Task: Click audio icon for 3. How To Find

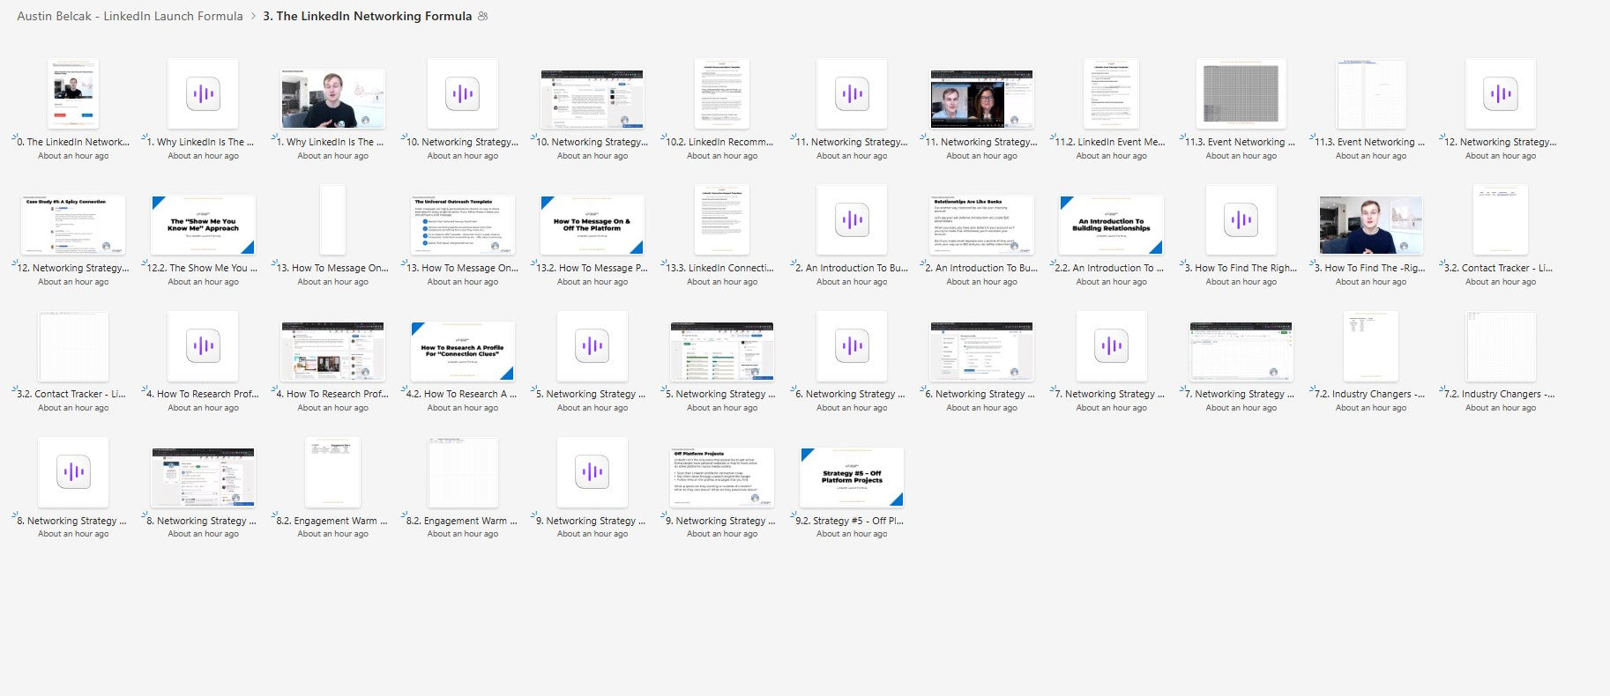Action: pyautogui.click(x=1241, y=220)
